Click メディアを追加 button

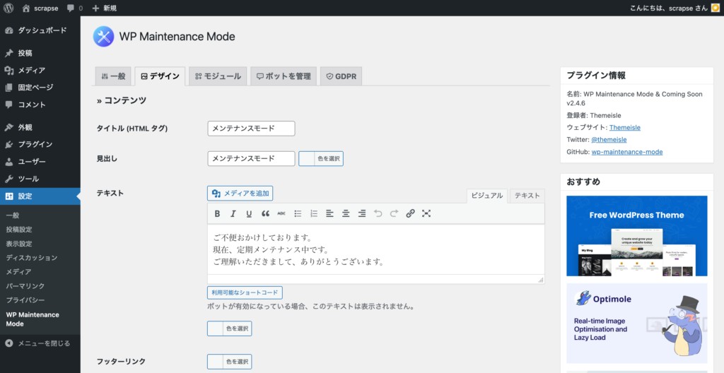click(x=240, y=194)
